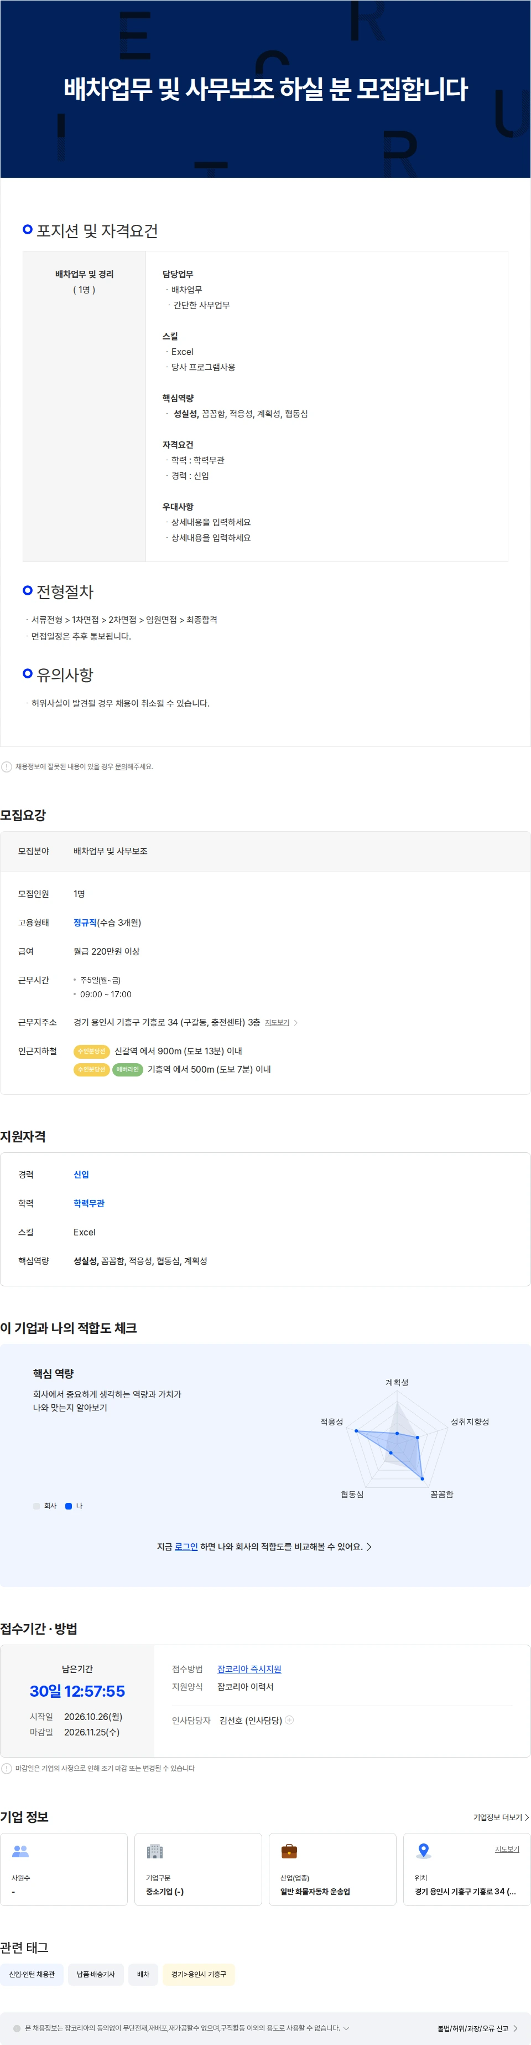Click the 당사 프로그램사용 skill text
The width and height of the screenshot is (531, 2045).
tap(203, 367)
